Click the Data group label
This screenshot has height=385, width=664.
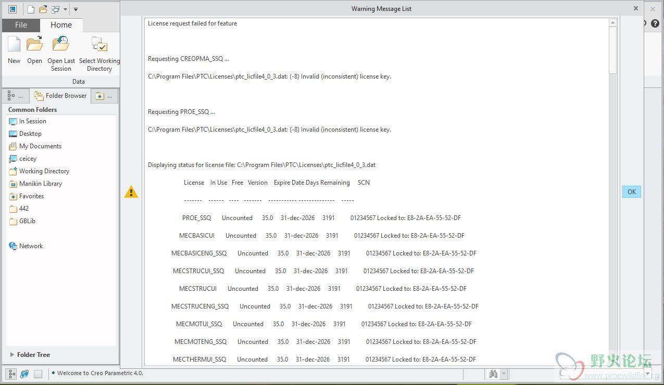point(79,82)
